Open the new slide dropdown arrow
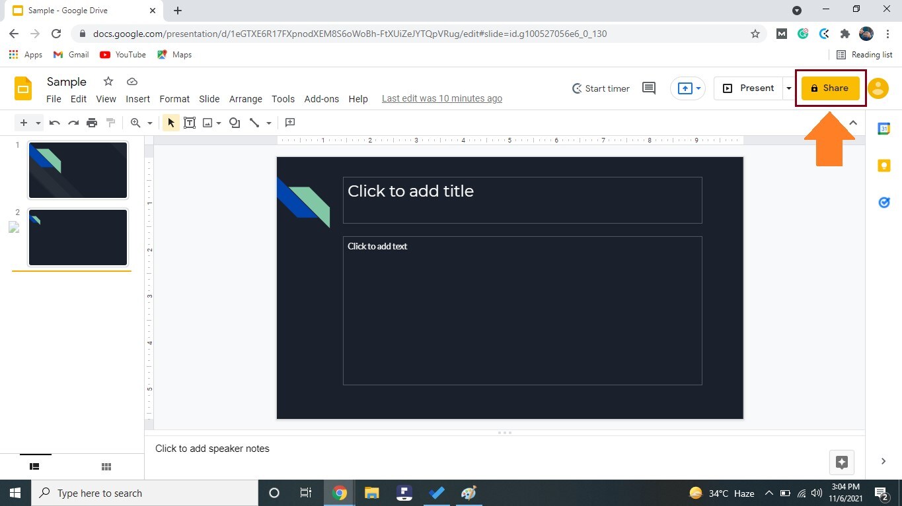This screenshot has height=506, width=902. coord(37,122)
